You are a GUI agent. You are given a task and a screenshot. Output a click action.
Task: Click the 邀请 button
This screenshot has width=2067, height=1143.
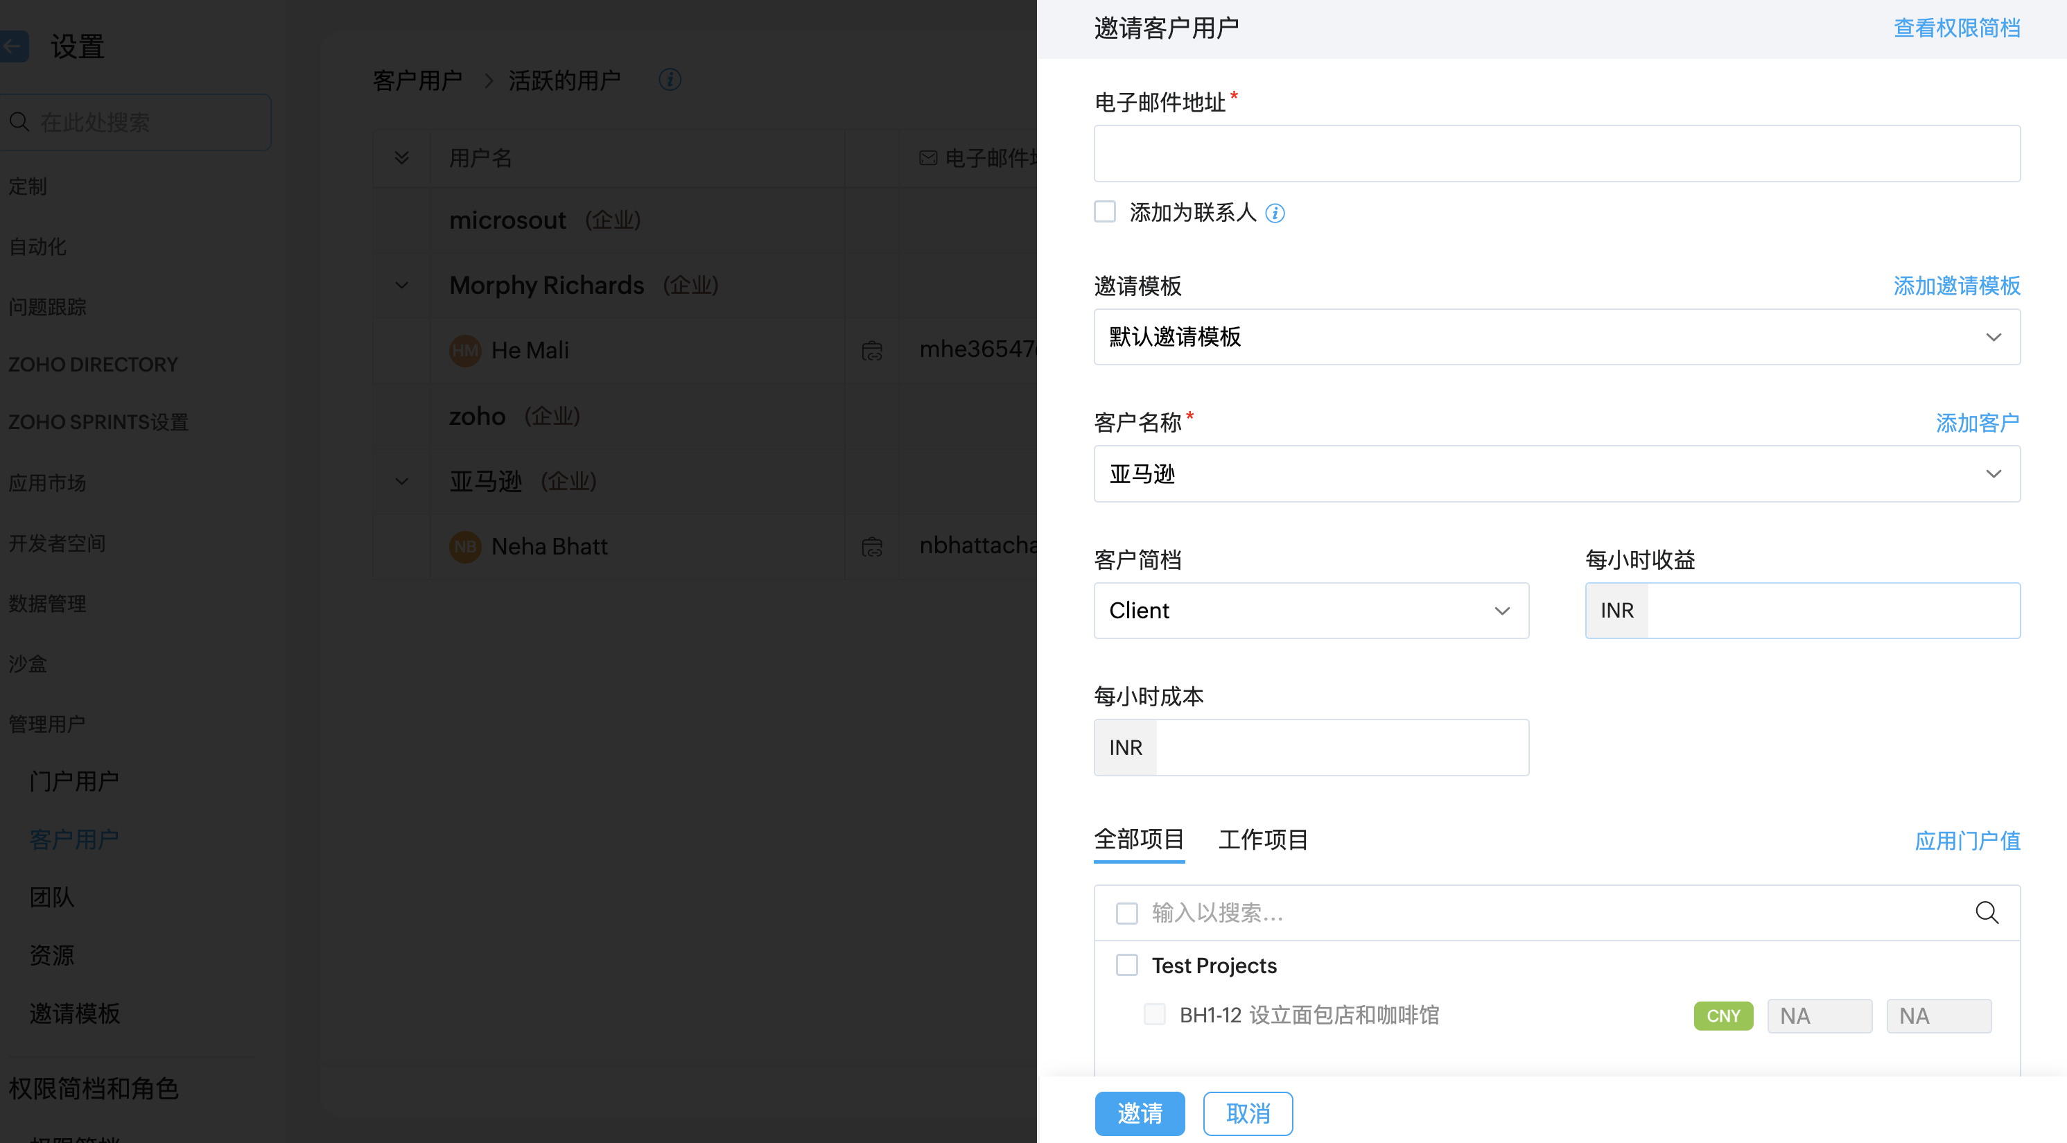point(1139,1113)
